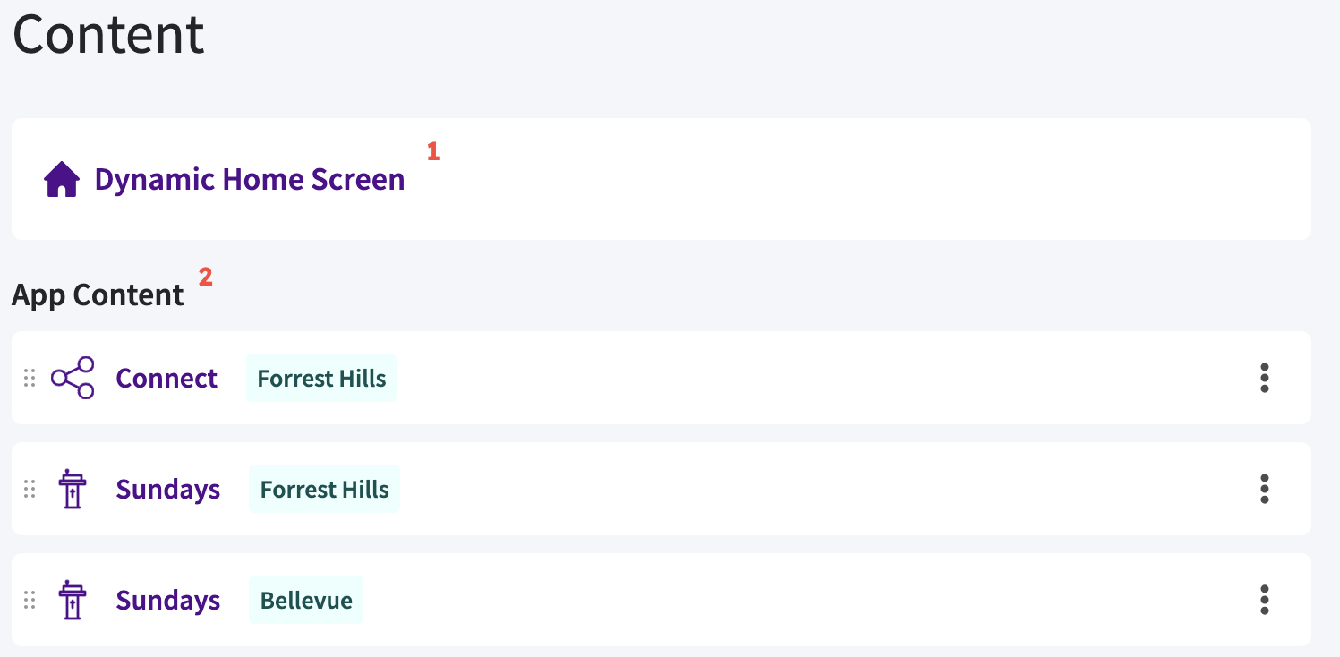Open the Dynamic Home Screen link
Screen dimensions: 1340x657
(x=249, y=180)
